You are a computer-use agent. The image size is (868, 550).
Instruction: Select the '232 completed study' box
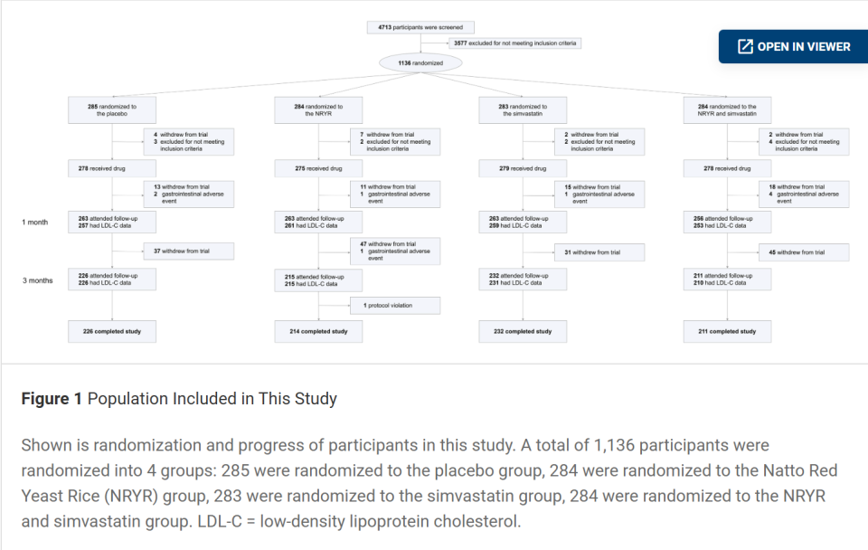pyautogui.click(x=523, y=331)
